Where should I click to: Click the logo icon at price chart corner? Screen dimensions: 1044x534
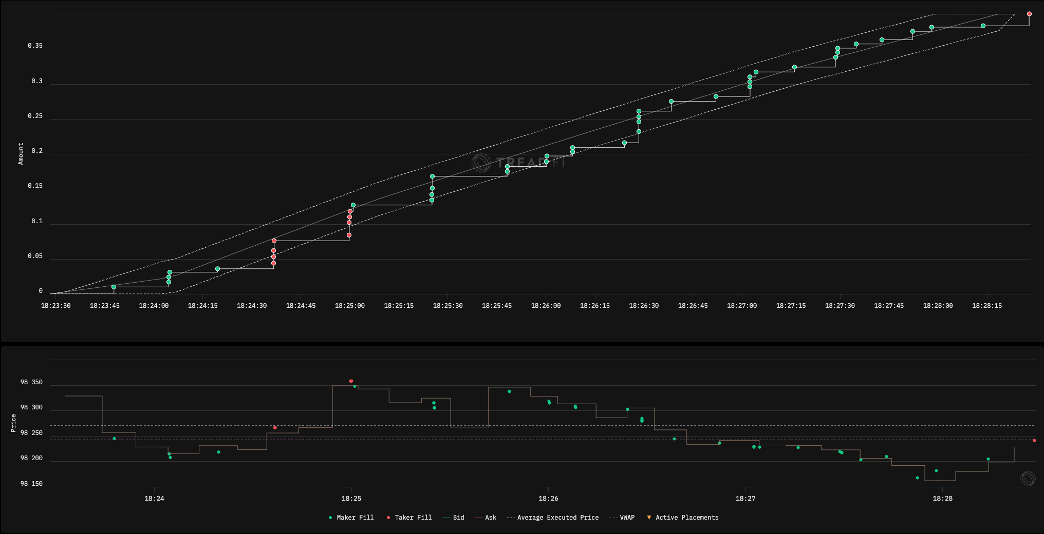1028,479
